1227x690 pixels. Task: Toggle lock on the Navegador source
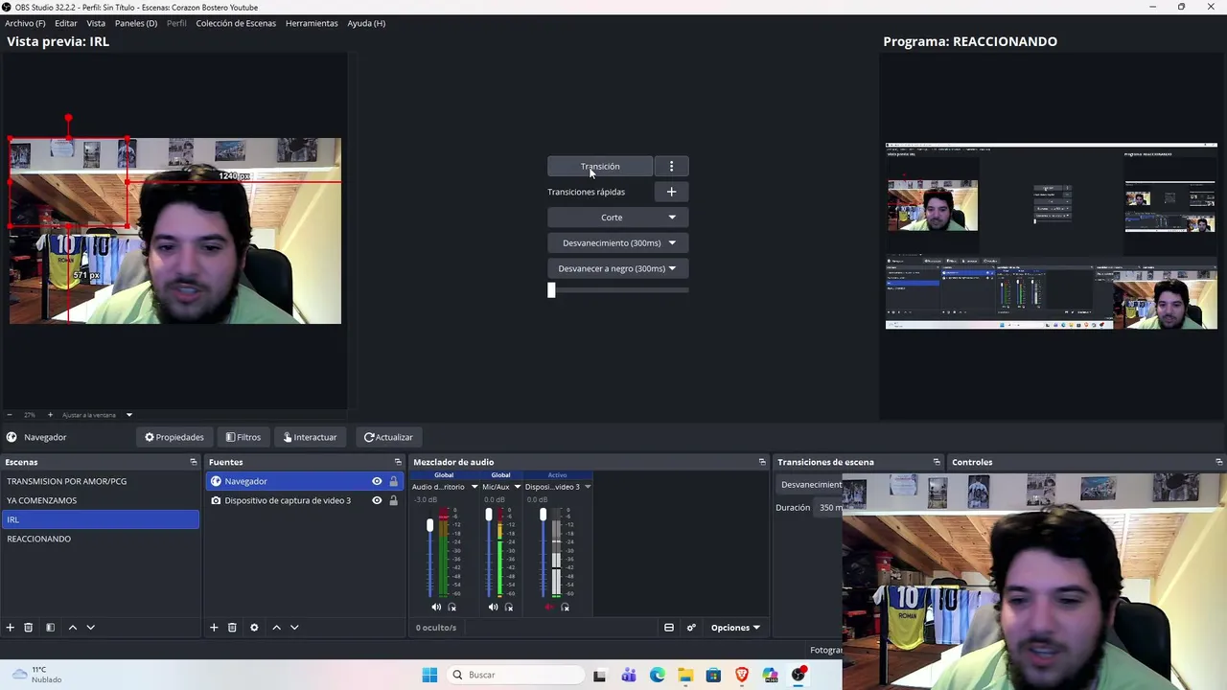[x=393, y=481]
